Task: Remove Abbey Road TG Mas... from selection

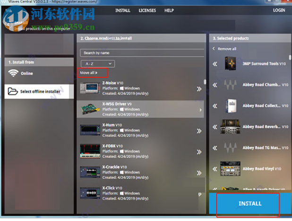Action: [x=215, y=148]
